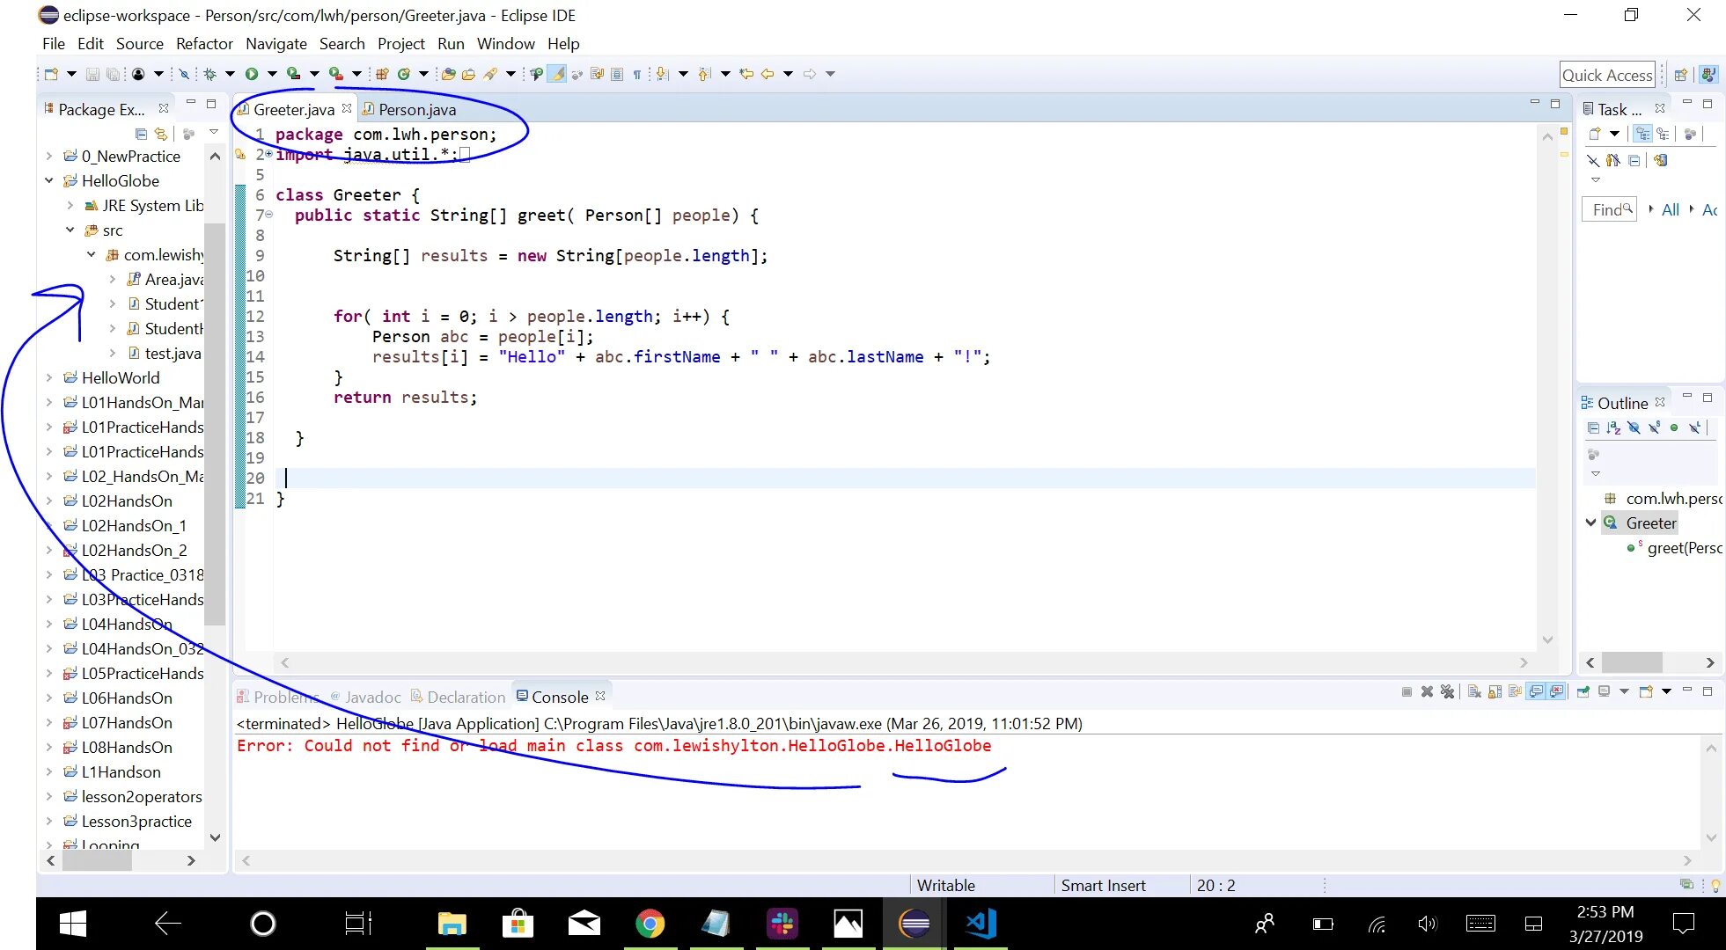Expand the HelloWorld project node
Viewport: 1726px width, 950px height.
pyautogui.click(x=49, y=377)
